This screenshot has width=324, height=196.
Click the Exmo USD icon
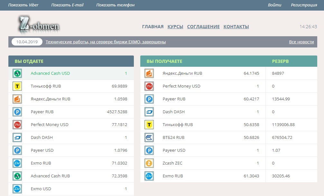point(17,189)
